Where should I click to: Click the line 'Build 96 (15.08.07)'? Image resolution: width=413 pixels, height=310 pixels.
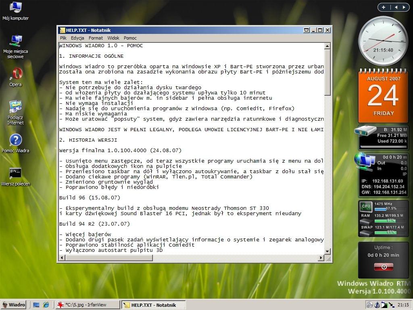[x=90, y=198]
